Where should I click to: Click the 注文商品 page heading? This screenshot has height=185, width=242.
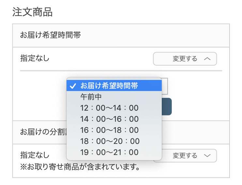coord(32,12)
